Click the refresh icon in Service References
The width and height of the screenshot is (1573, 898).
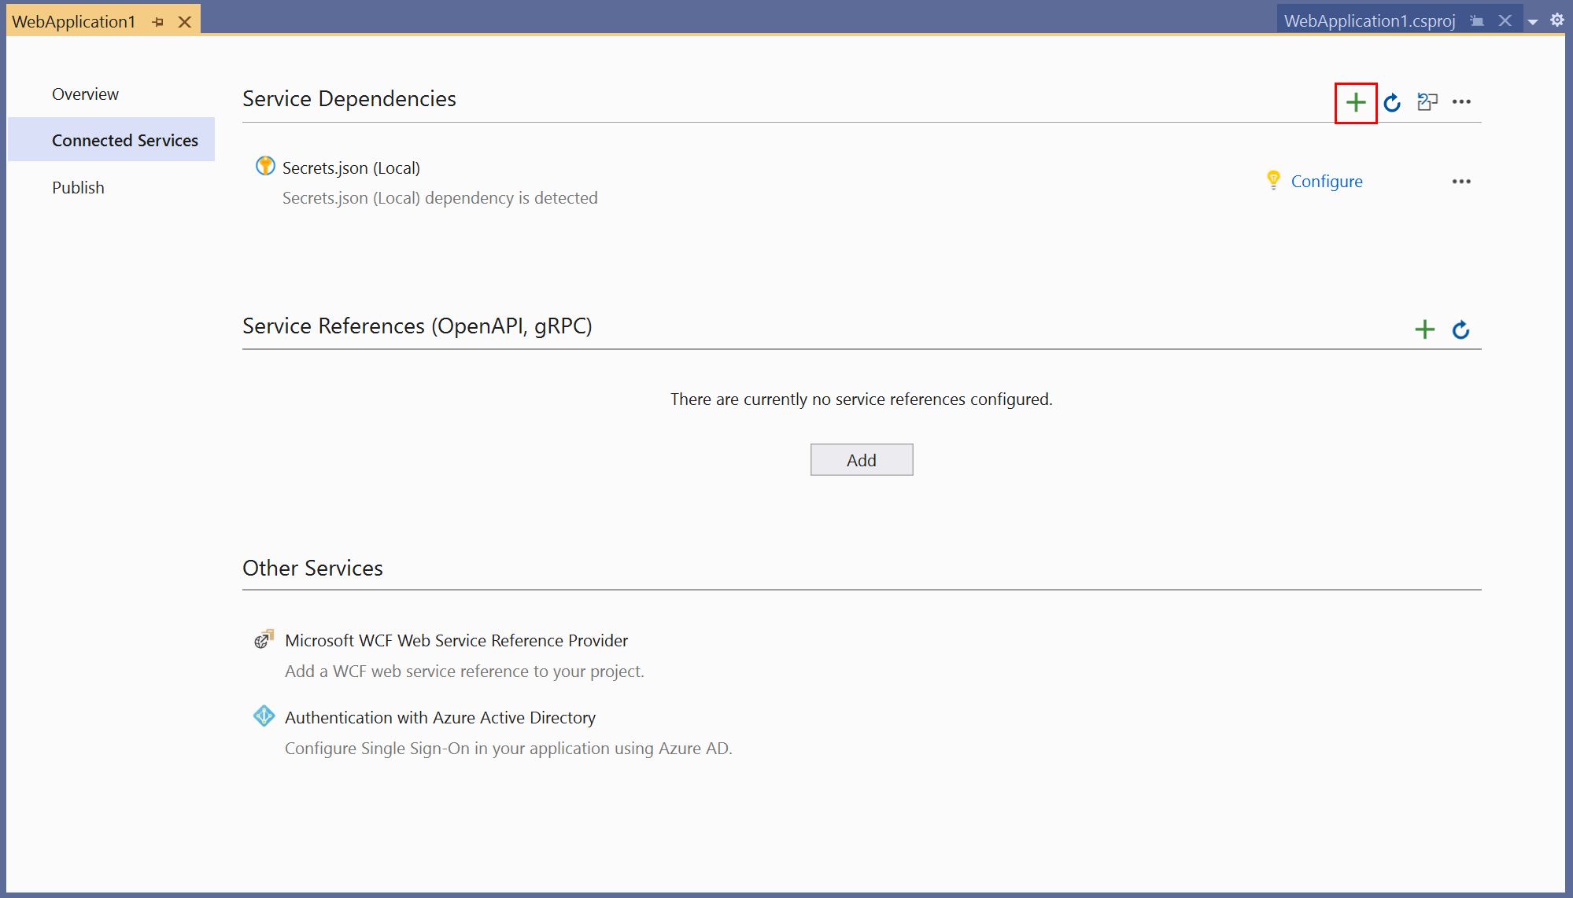click(1460, 328)
